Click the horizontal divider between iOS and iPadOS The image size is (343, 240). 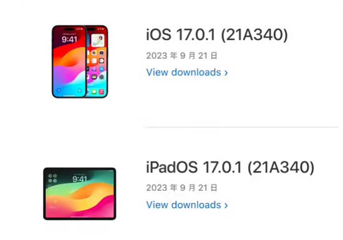(x=241, y=127)
